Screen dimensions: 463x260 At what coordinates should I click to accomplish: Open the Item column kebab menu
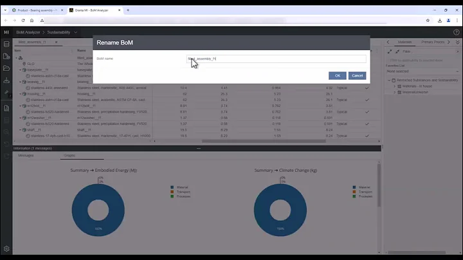72,51
